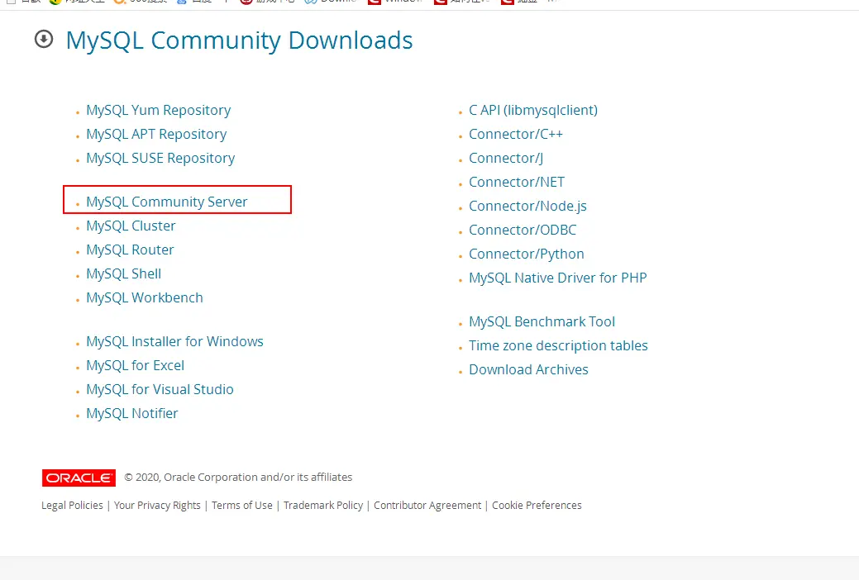The width and height of the screenshot is (859, 580).
Task: Open the Time zone description tables link
Action: coord(558,345)
